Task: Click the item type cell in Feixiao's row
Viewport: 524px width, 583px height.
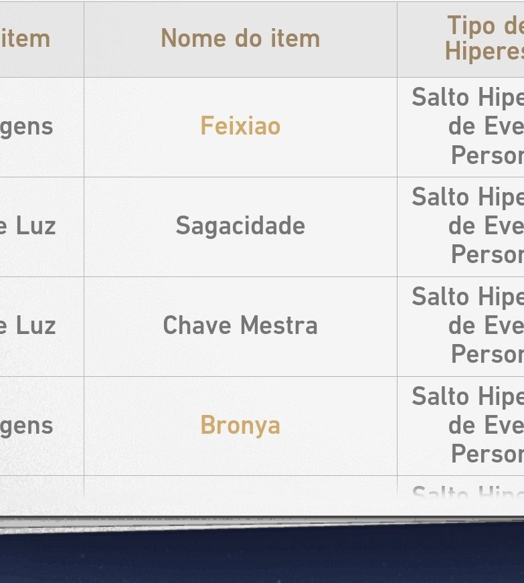Action: (x=27, y=127)
